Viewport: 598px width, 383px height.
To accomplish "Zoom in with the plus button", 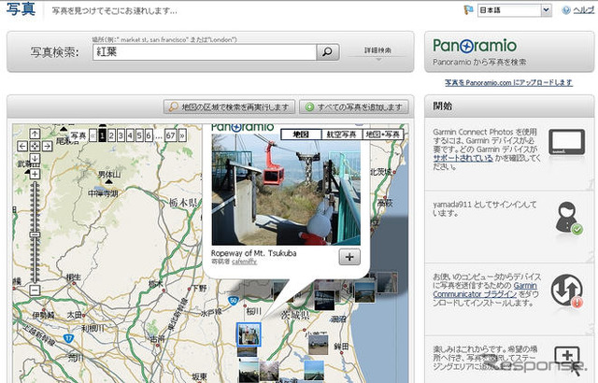I will 35,174.
